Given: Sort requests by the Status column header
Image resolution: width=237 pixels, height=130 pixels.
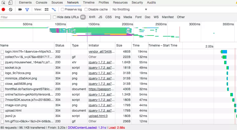Looking at the screenshot, I should tap(60, 45).
